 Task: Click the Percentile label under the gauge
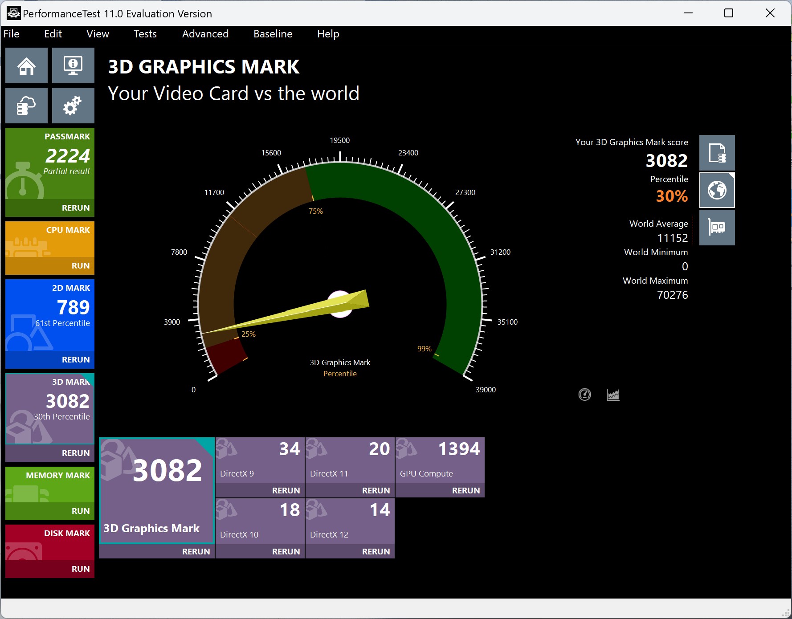(340, 374)
